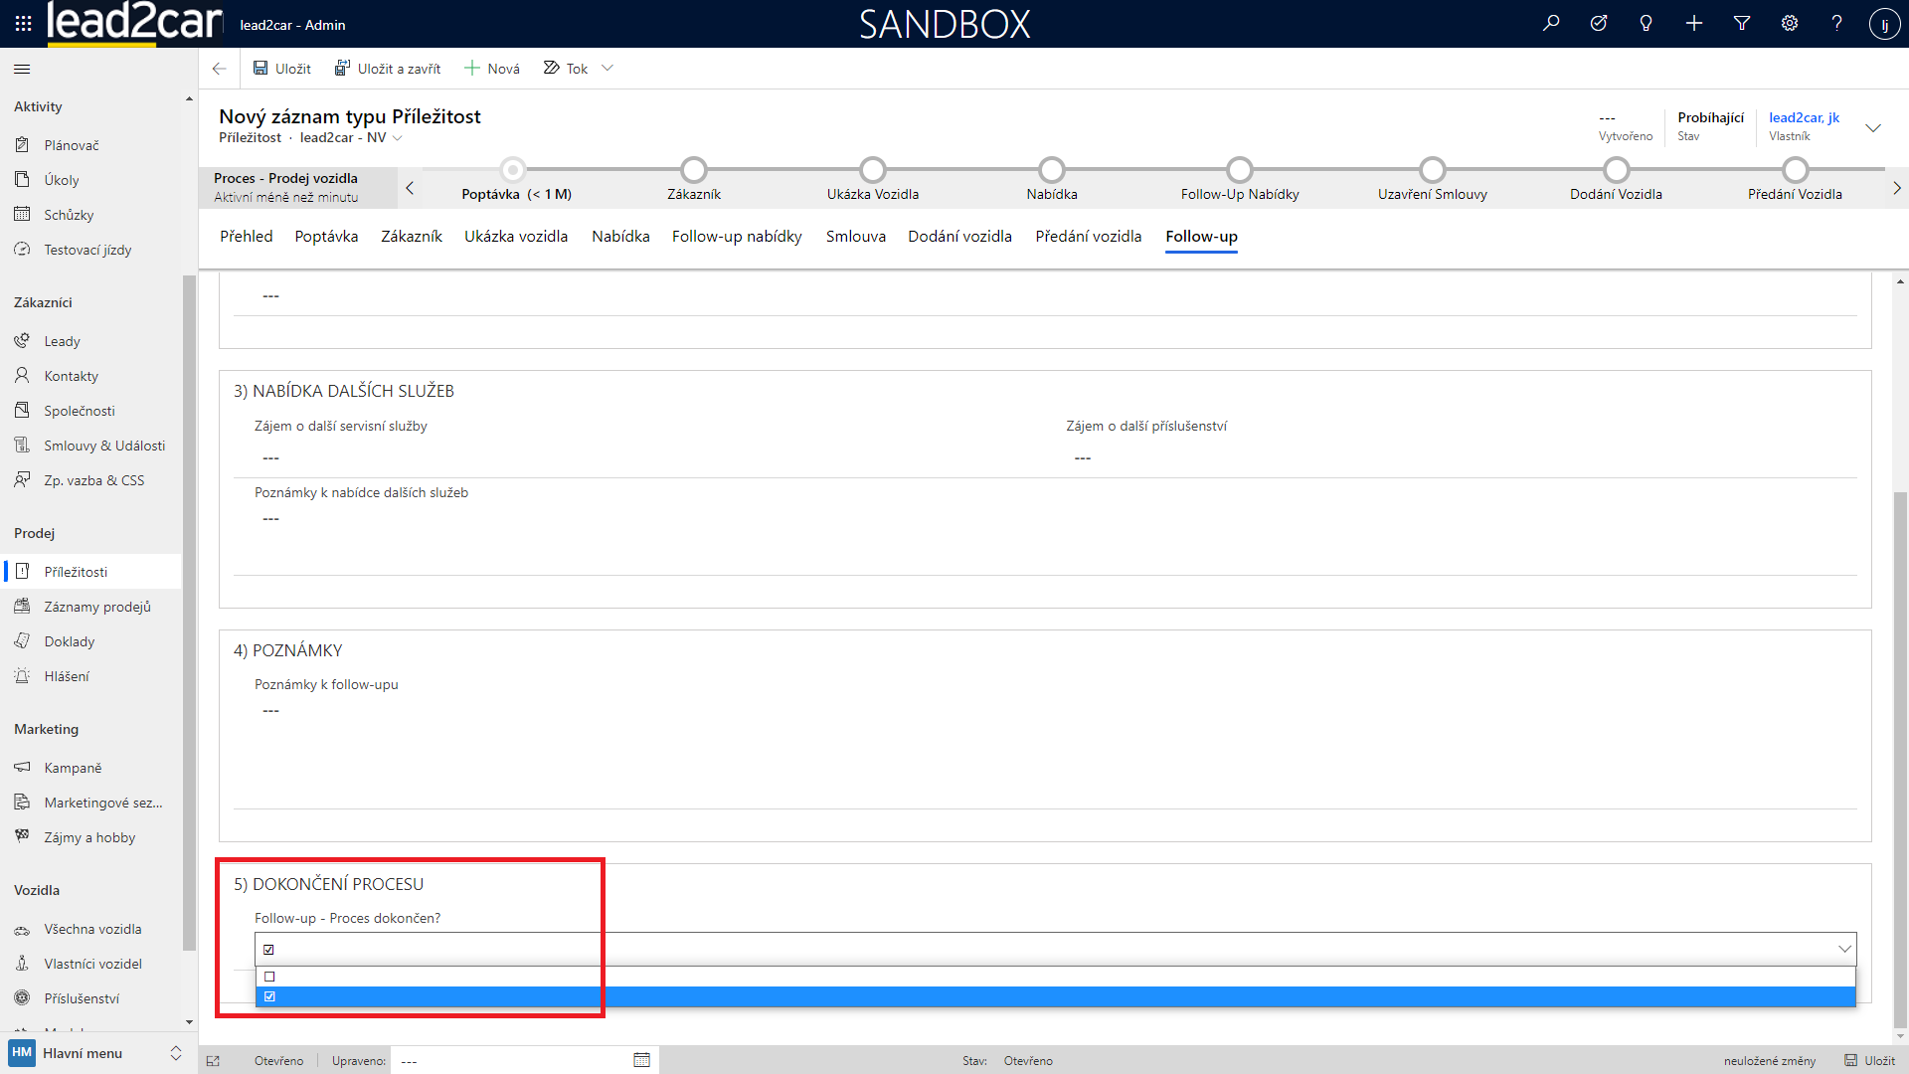Expand the Tok flow dropdown chevron

click(607, 69)
